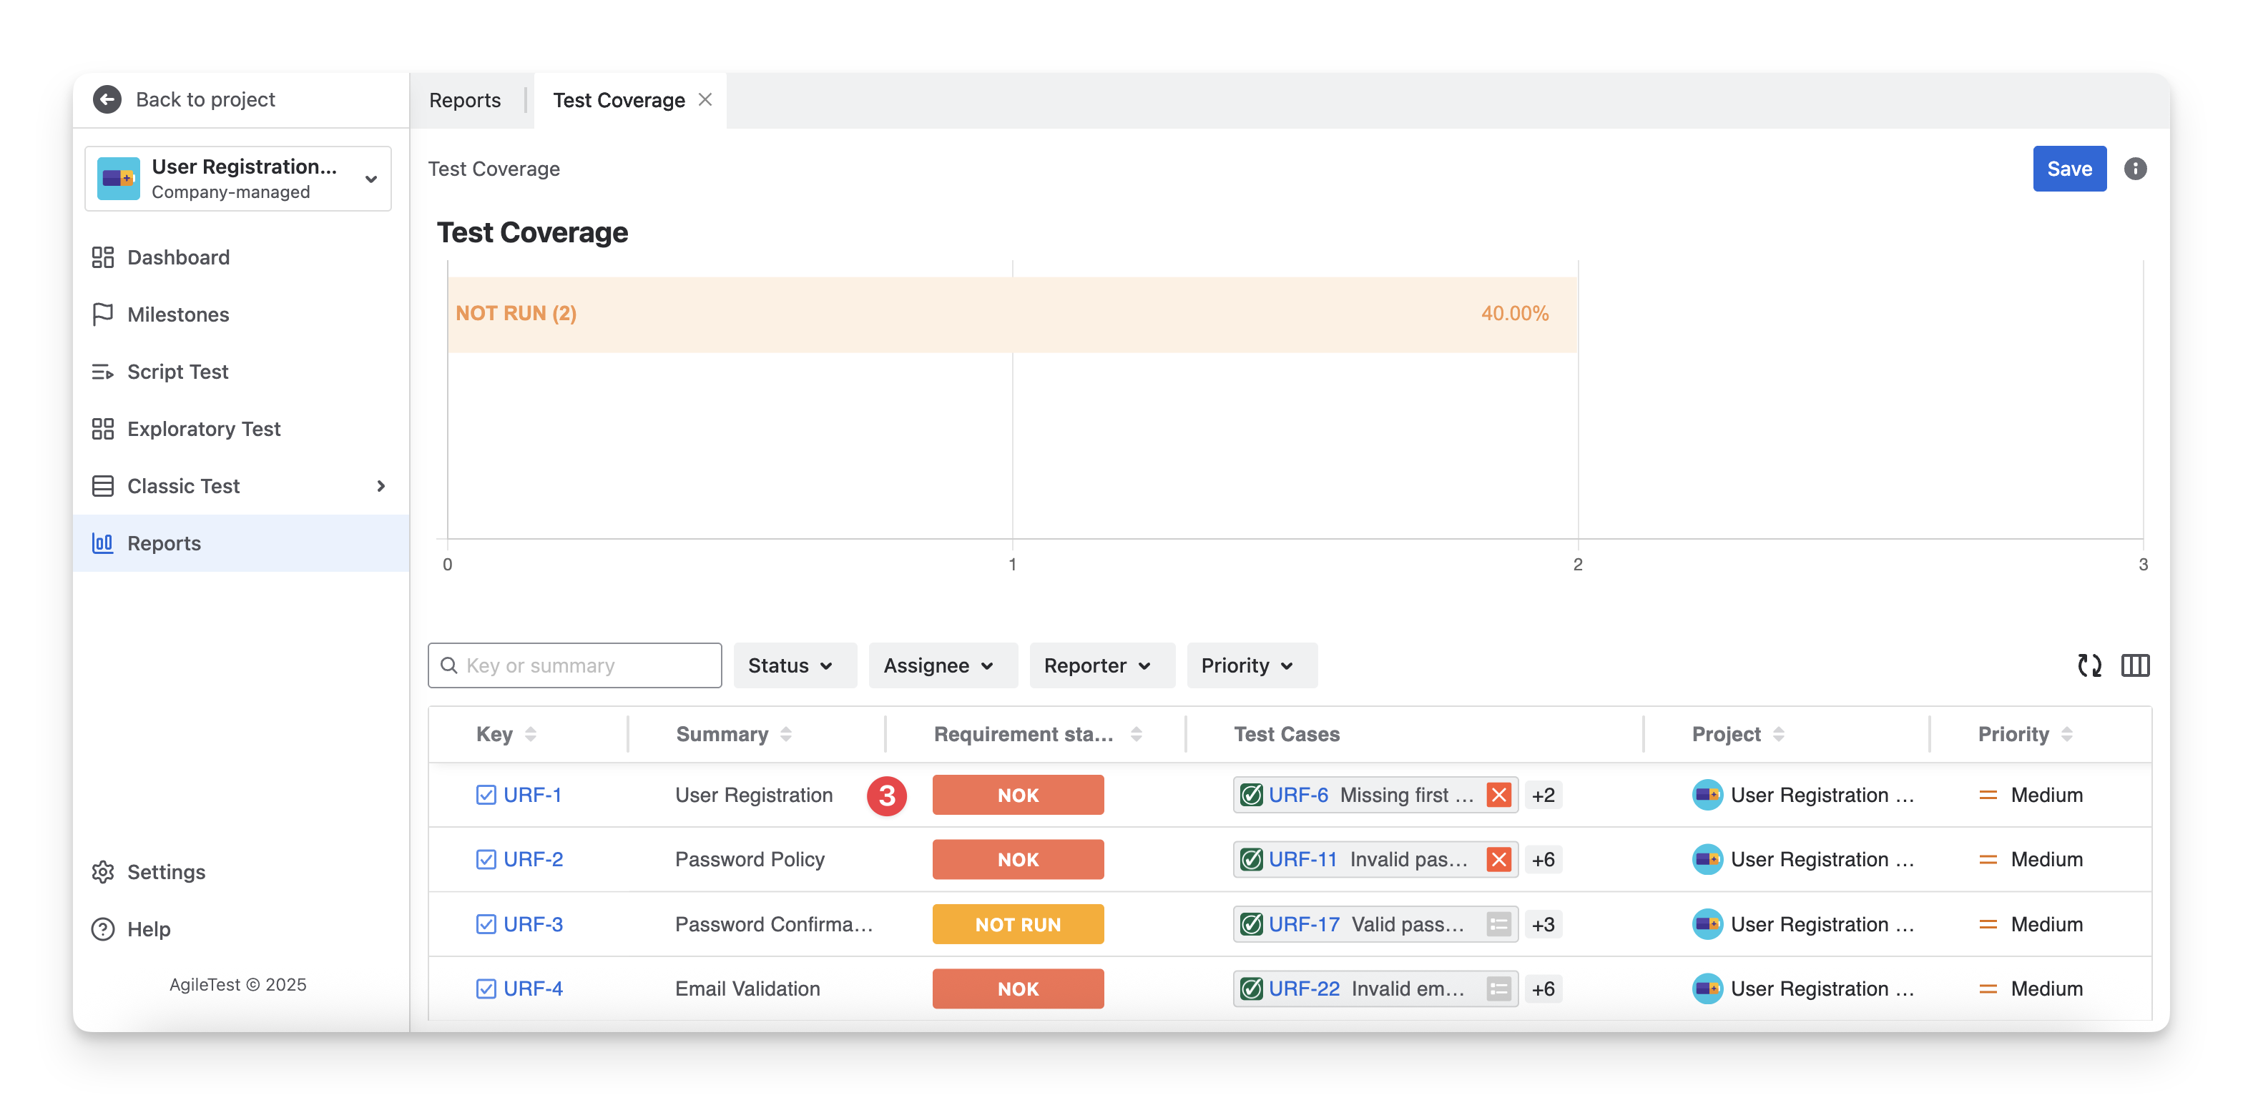The image size is (2243, 1105).
Task: Open the URF-2 issue link
Action: tap(533, 860)
